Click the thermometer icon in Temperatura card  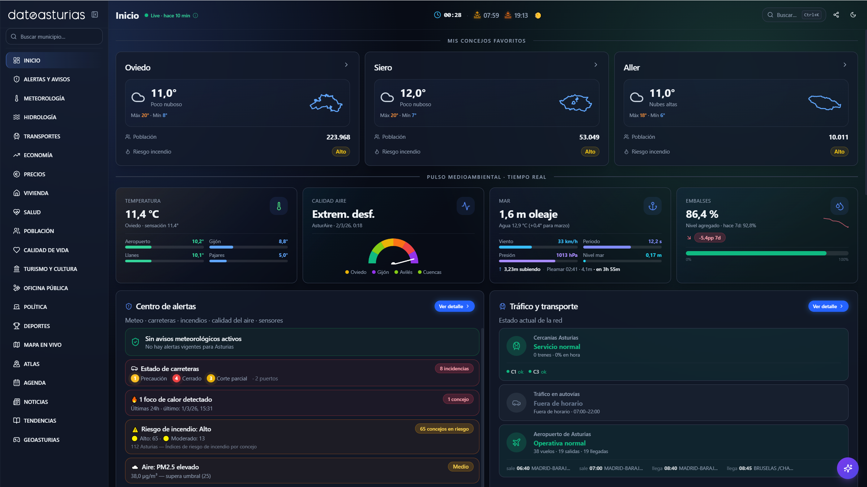tap(279, 206)
